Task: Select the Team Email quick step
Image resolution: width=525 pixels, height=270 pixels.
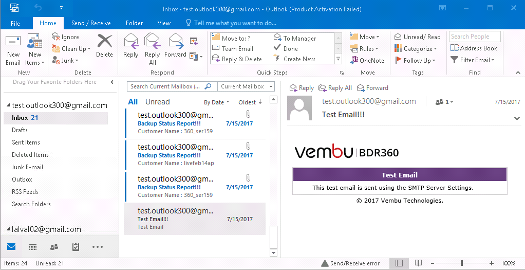Action: pyautogui.click(x=233, y=49)
